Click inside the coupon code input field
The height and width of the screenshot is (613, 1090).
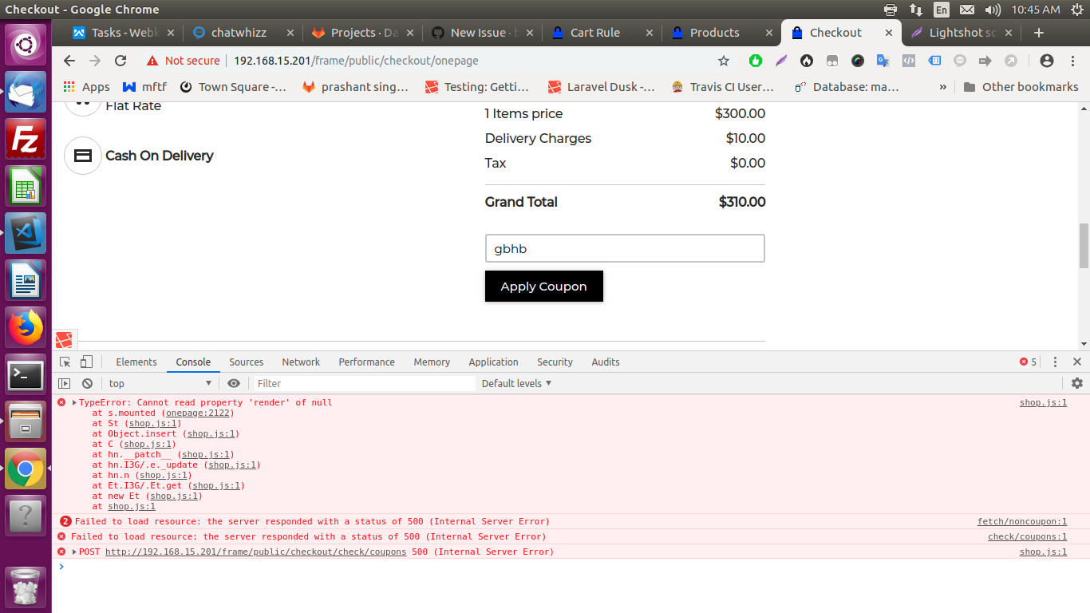click(x=625, y=248)
